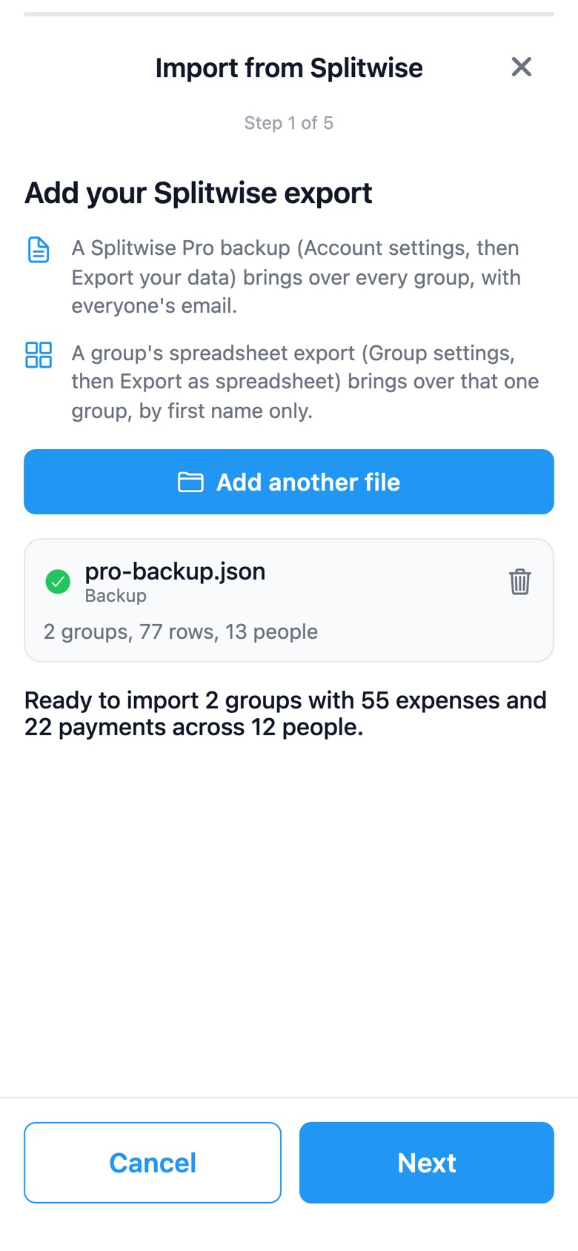Proceed with the Next button
This screenshot has height=1251, width=578.
tap(427, 1162)
